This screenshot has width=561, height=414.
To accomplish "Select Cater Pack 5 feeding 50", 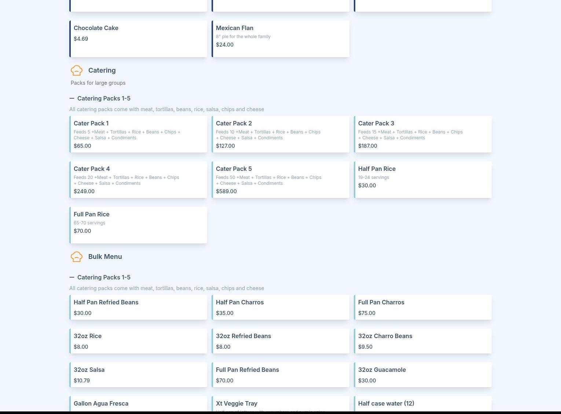I will tap(280, 180).
